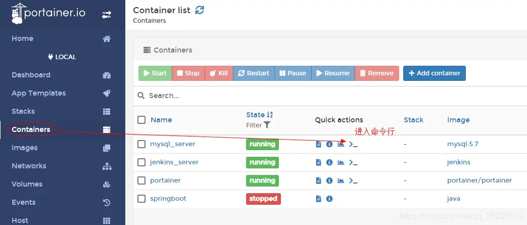Image resolution: width=527 pixels, height=225 pixels.
Task: Click the Restart button
Action: pos(254,73)
